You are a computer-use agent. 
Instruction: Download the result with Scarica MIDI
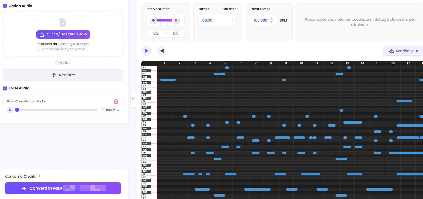point(403,51)
